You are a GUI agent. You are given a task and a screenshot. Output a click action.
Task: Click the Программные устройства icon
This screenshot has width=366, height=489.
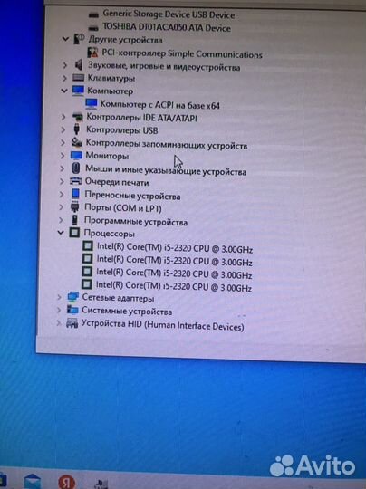click(x=74, y=220)
